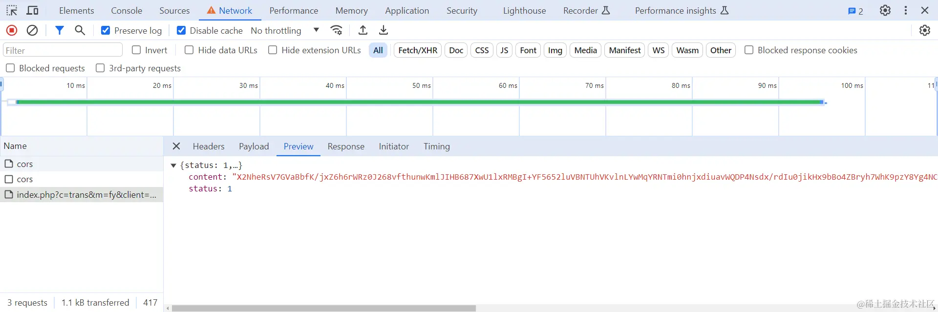This screenshot has width=938, height=312.
Task: Switch to the Console tab
Action: (x=127, y=10)
